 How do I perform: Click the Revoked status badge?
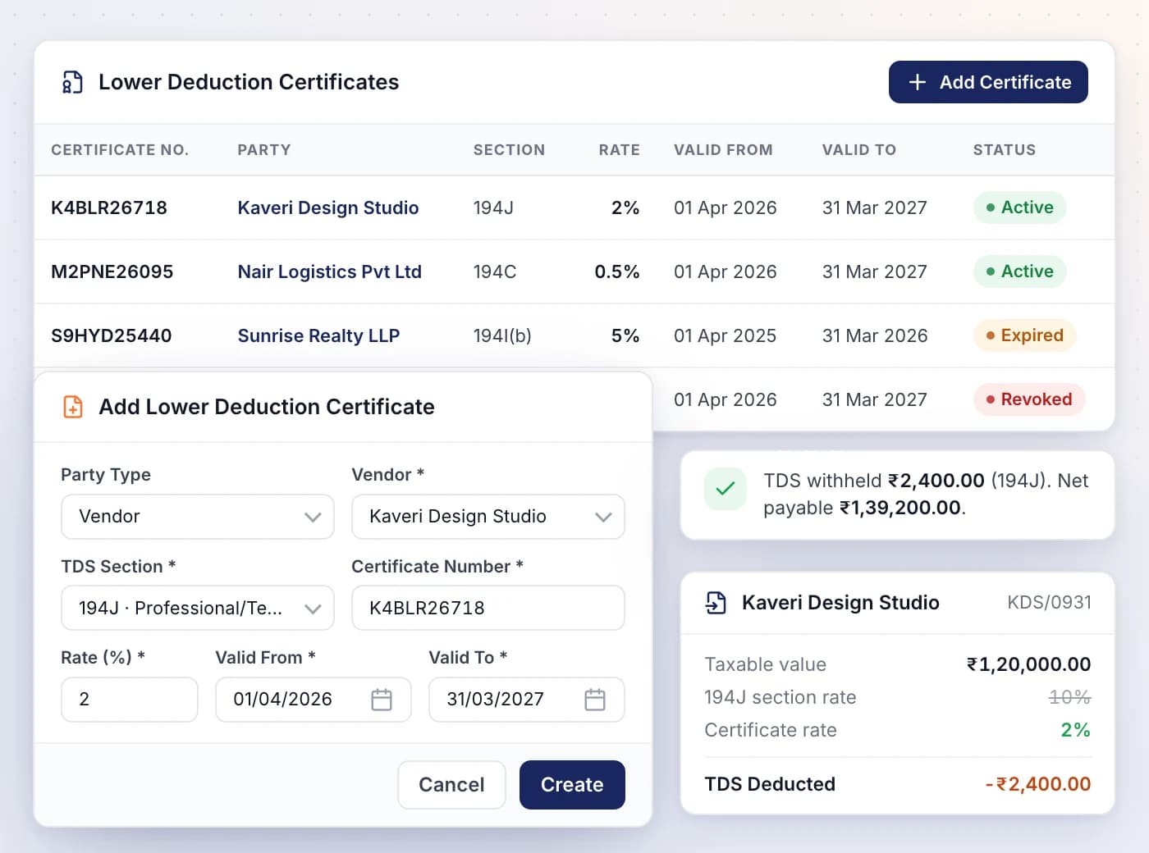1029,399
